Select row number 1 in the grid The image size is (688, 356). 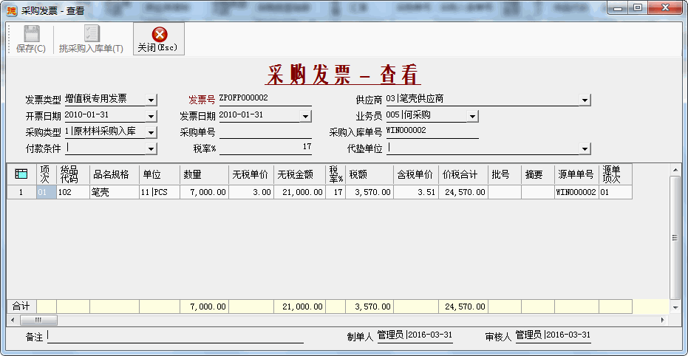21,192
